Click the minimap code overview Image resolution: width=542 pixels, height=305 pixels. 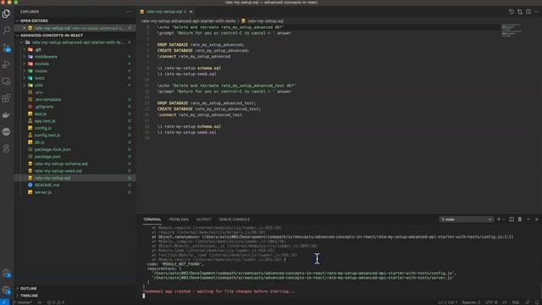click(x=511, y=30)
